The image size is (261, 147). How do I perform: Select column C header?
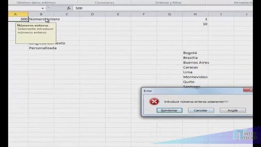67,14
